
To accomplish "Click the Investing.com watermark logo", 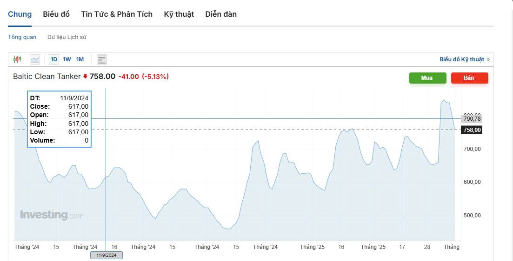I will point(52,215).
